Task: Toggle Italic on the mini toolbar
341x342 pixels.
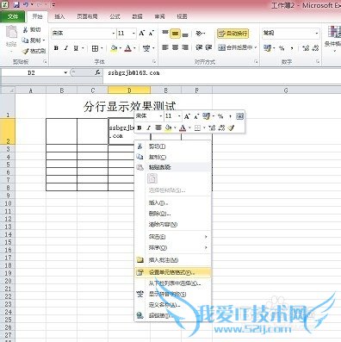Action: [149, 127]
